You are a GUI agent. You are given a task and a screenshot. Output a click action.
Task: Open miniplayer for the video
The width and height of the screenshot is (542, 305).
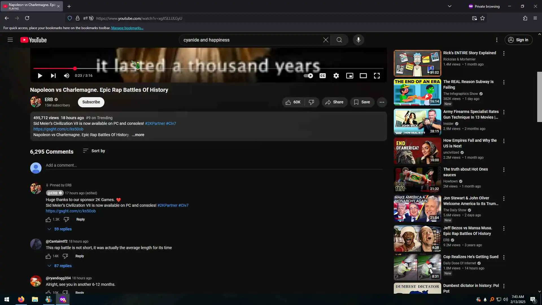(349, 76)
